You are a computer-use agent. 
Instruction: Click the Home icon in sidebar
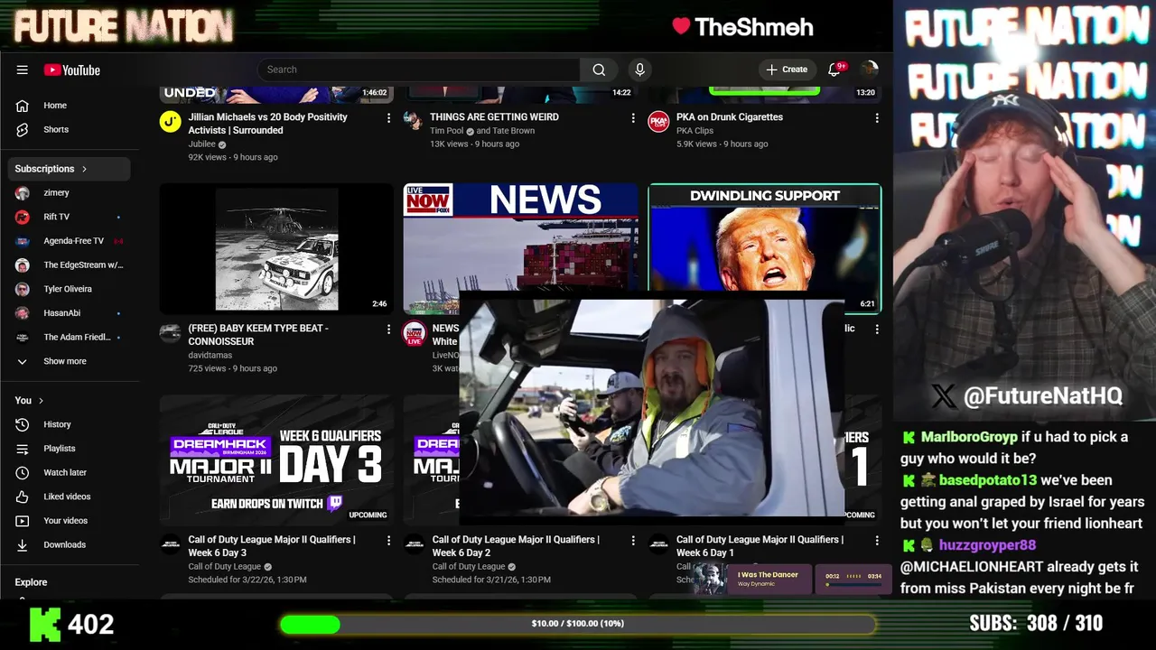coord(23,106)
